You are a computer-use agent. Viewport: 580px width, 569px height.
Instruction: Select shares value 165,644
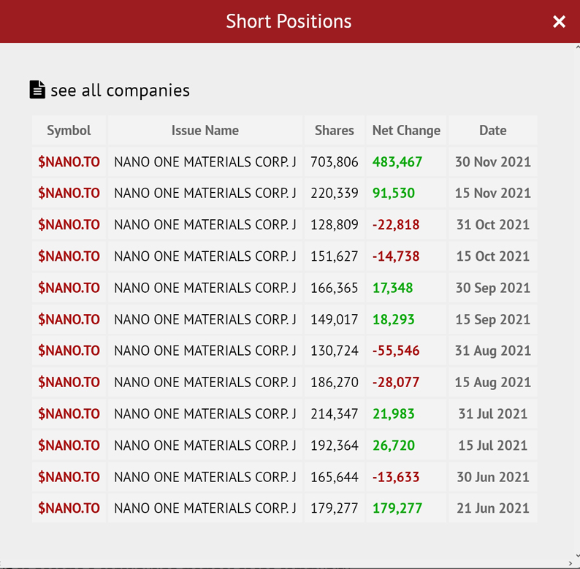pos(335,477)
